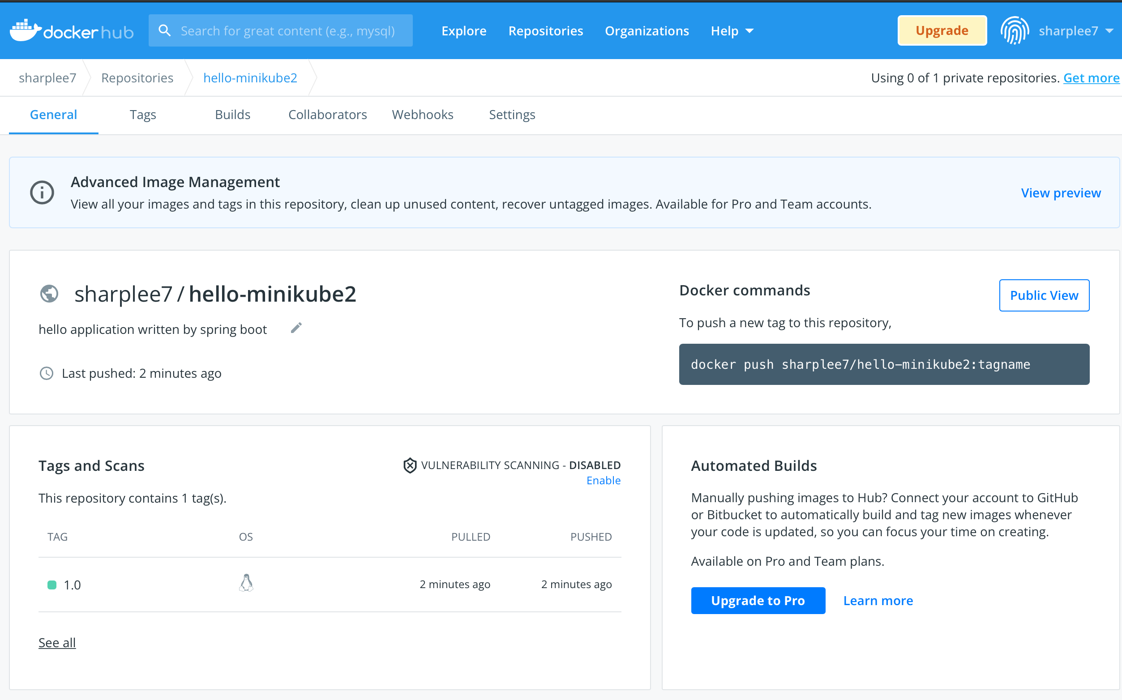Switch to the Tags tab
The width and height of the screenshot is (1122, 700).
[143, 115]
